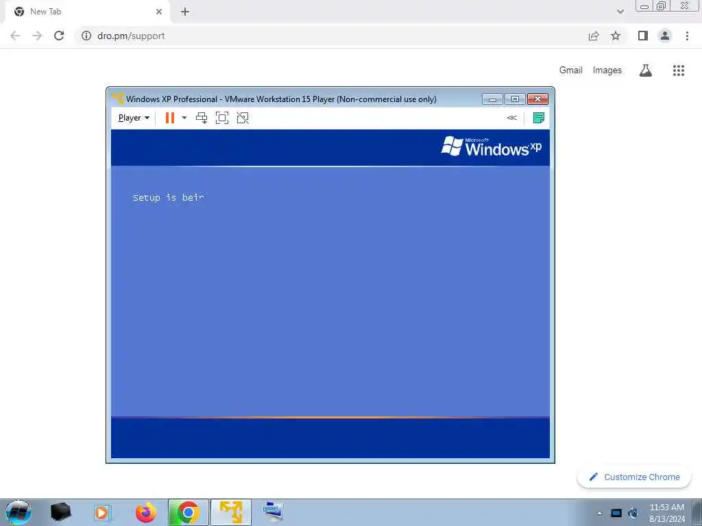
Task: Show hidden system tray icons
Action: pyautogui.click(x=599, y=513)
